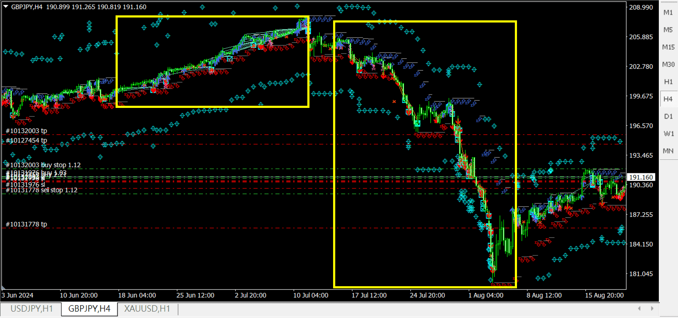Select the H1 timeframe in the sidebar

[x=668, y=82]
